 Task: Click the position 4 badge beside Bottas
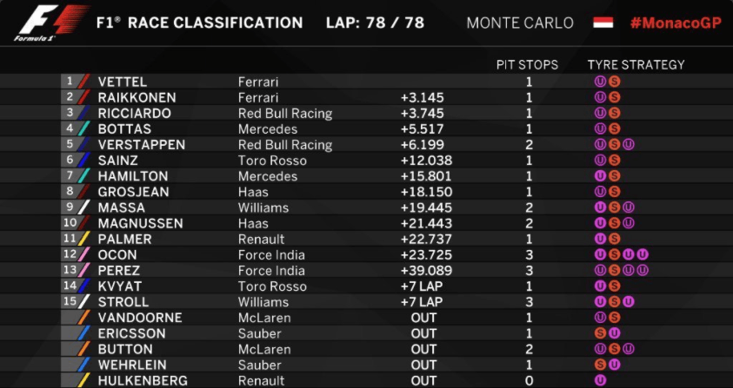click(70, 128)
